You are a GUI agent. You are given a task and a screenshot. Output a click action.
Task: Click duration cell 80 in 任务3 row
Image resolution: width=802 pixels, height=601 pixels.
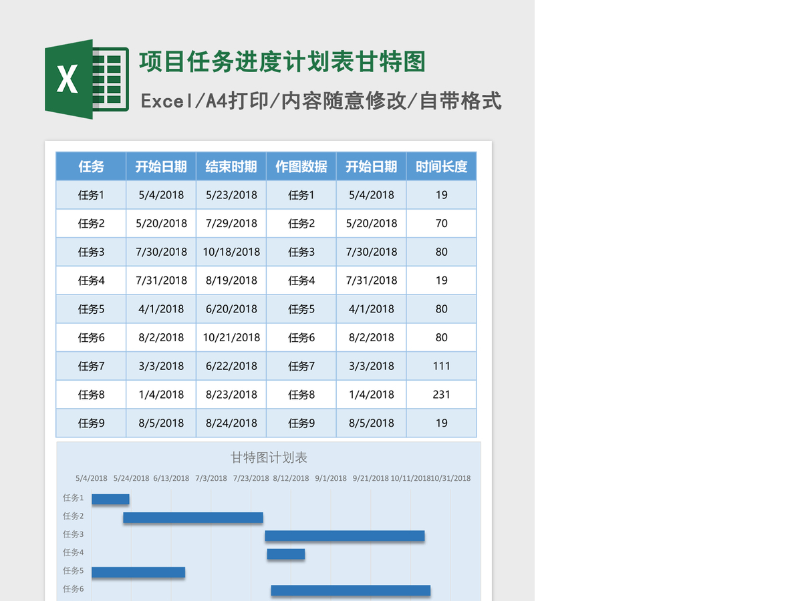[x=441, y=252]
